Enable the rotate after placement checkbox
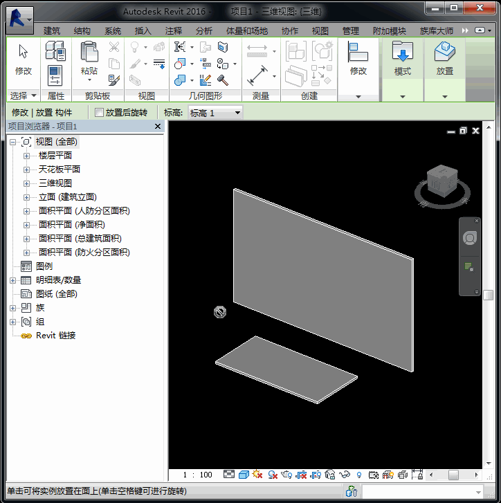The image size is (501, 503). point(100,113)
